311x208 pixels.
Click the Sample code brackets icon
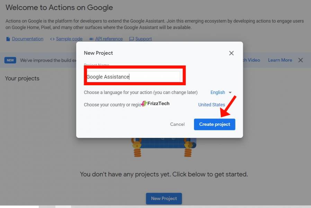click(x=52, y=39)
